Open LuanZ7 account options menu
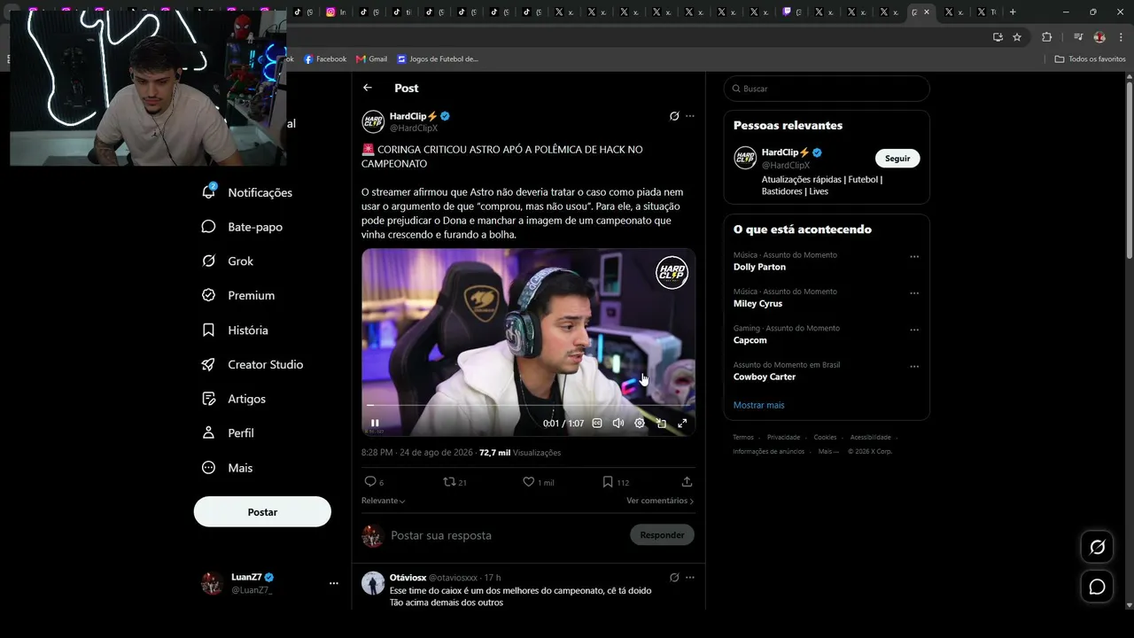 [334, 583]
